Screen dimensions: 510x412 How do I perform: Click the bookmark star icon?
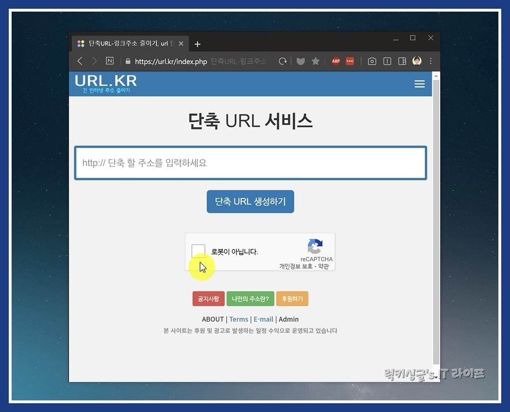pos(315,61)
